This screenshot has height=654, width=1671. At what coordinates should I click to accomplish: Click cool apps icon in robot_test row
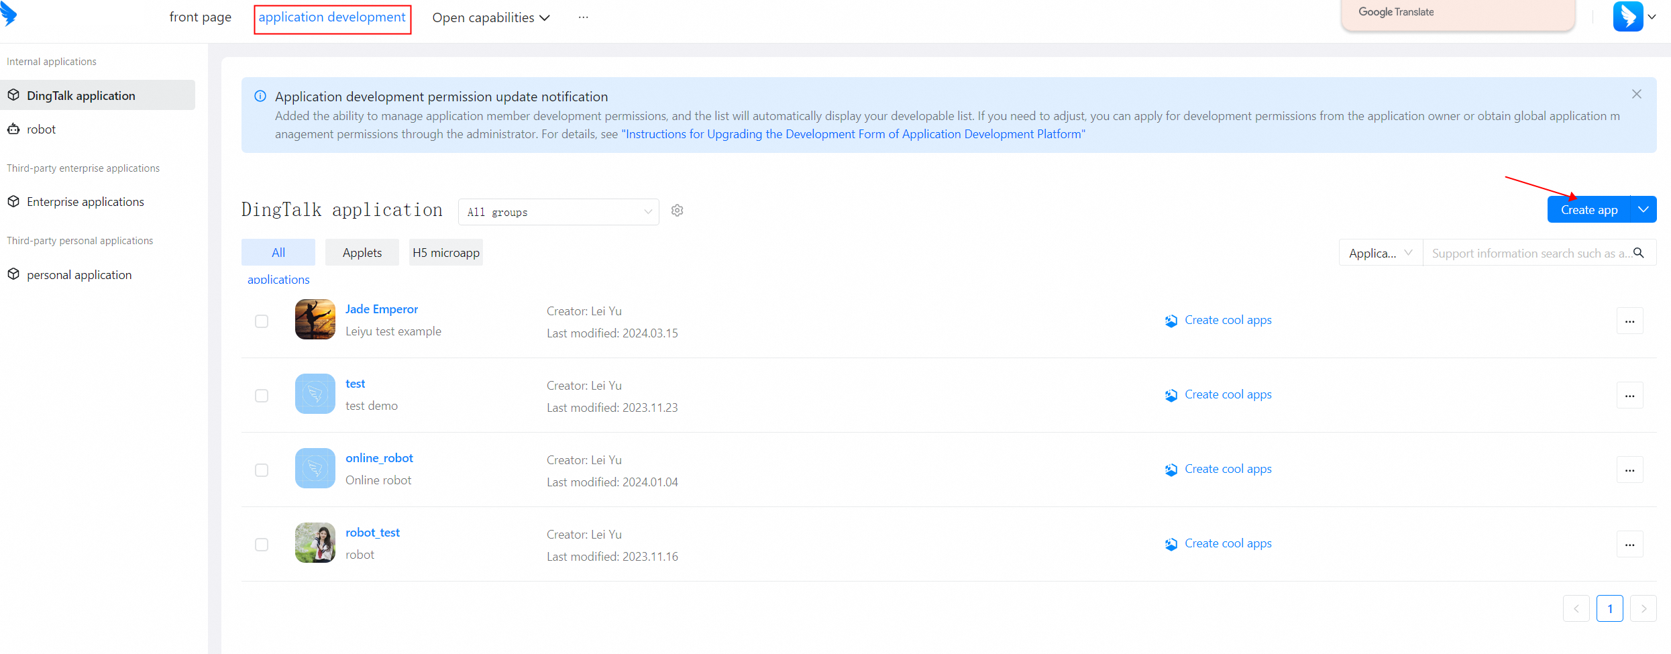tap(1171, 544)
